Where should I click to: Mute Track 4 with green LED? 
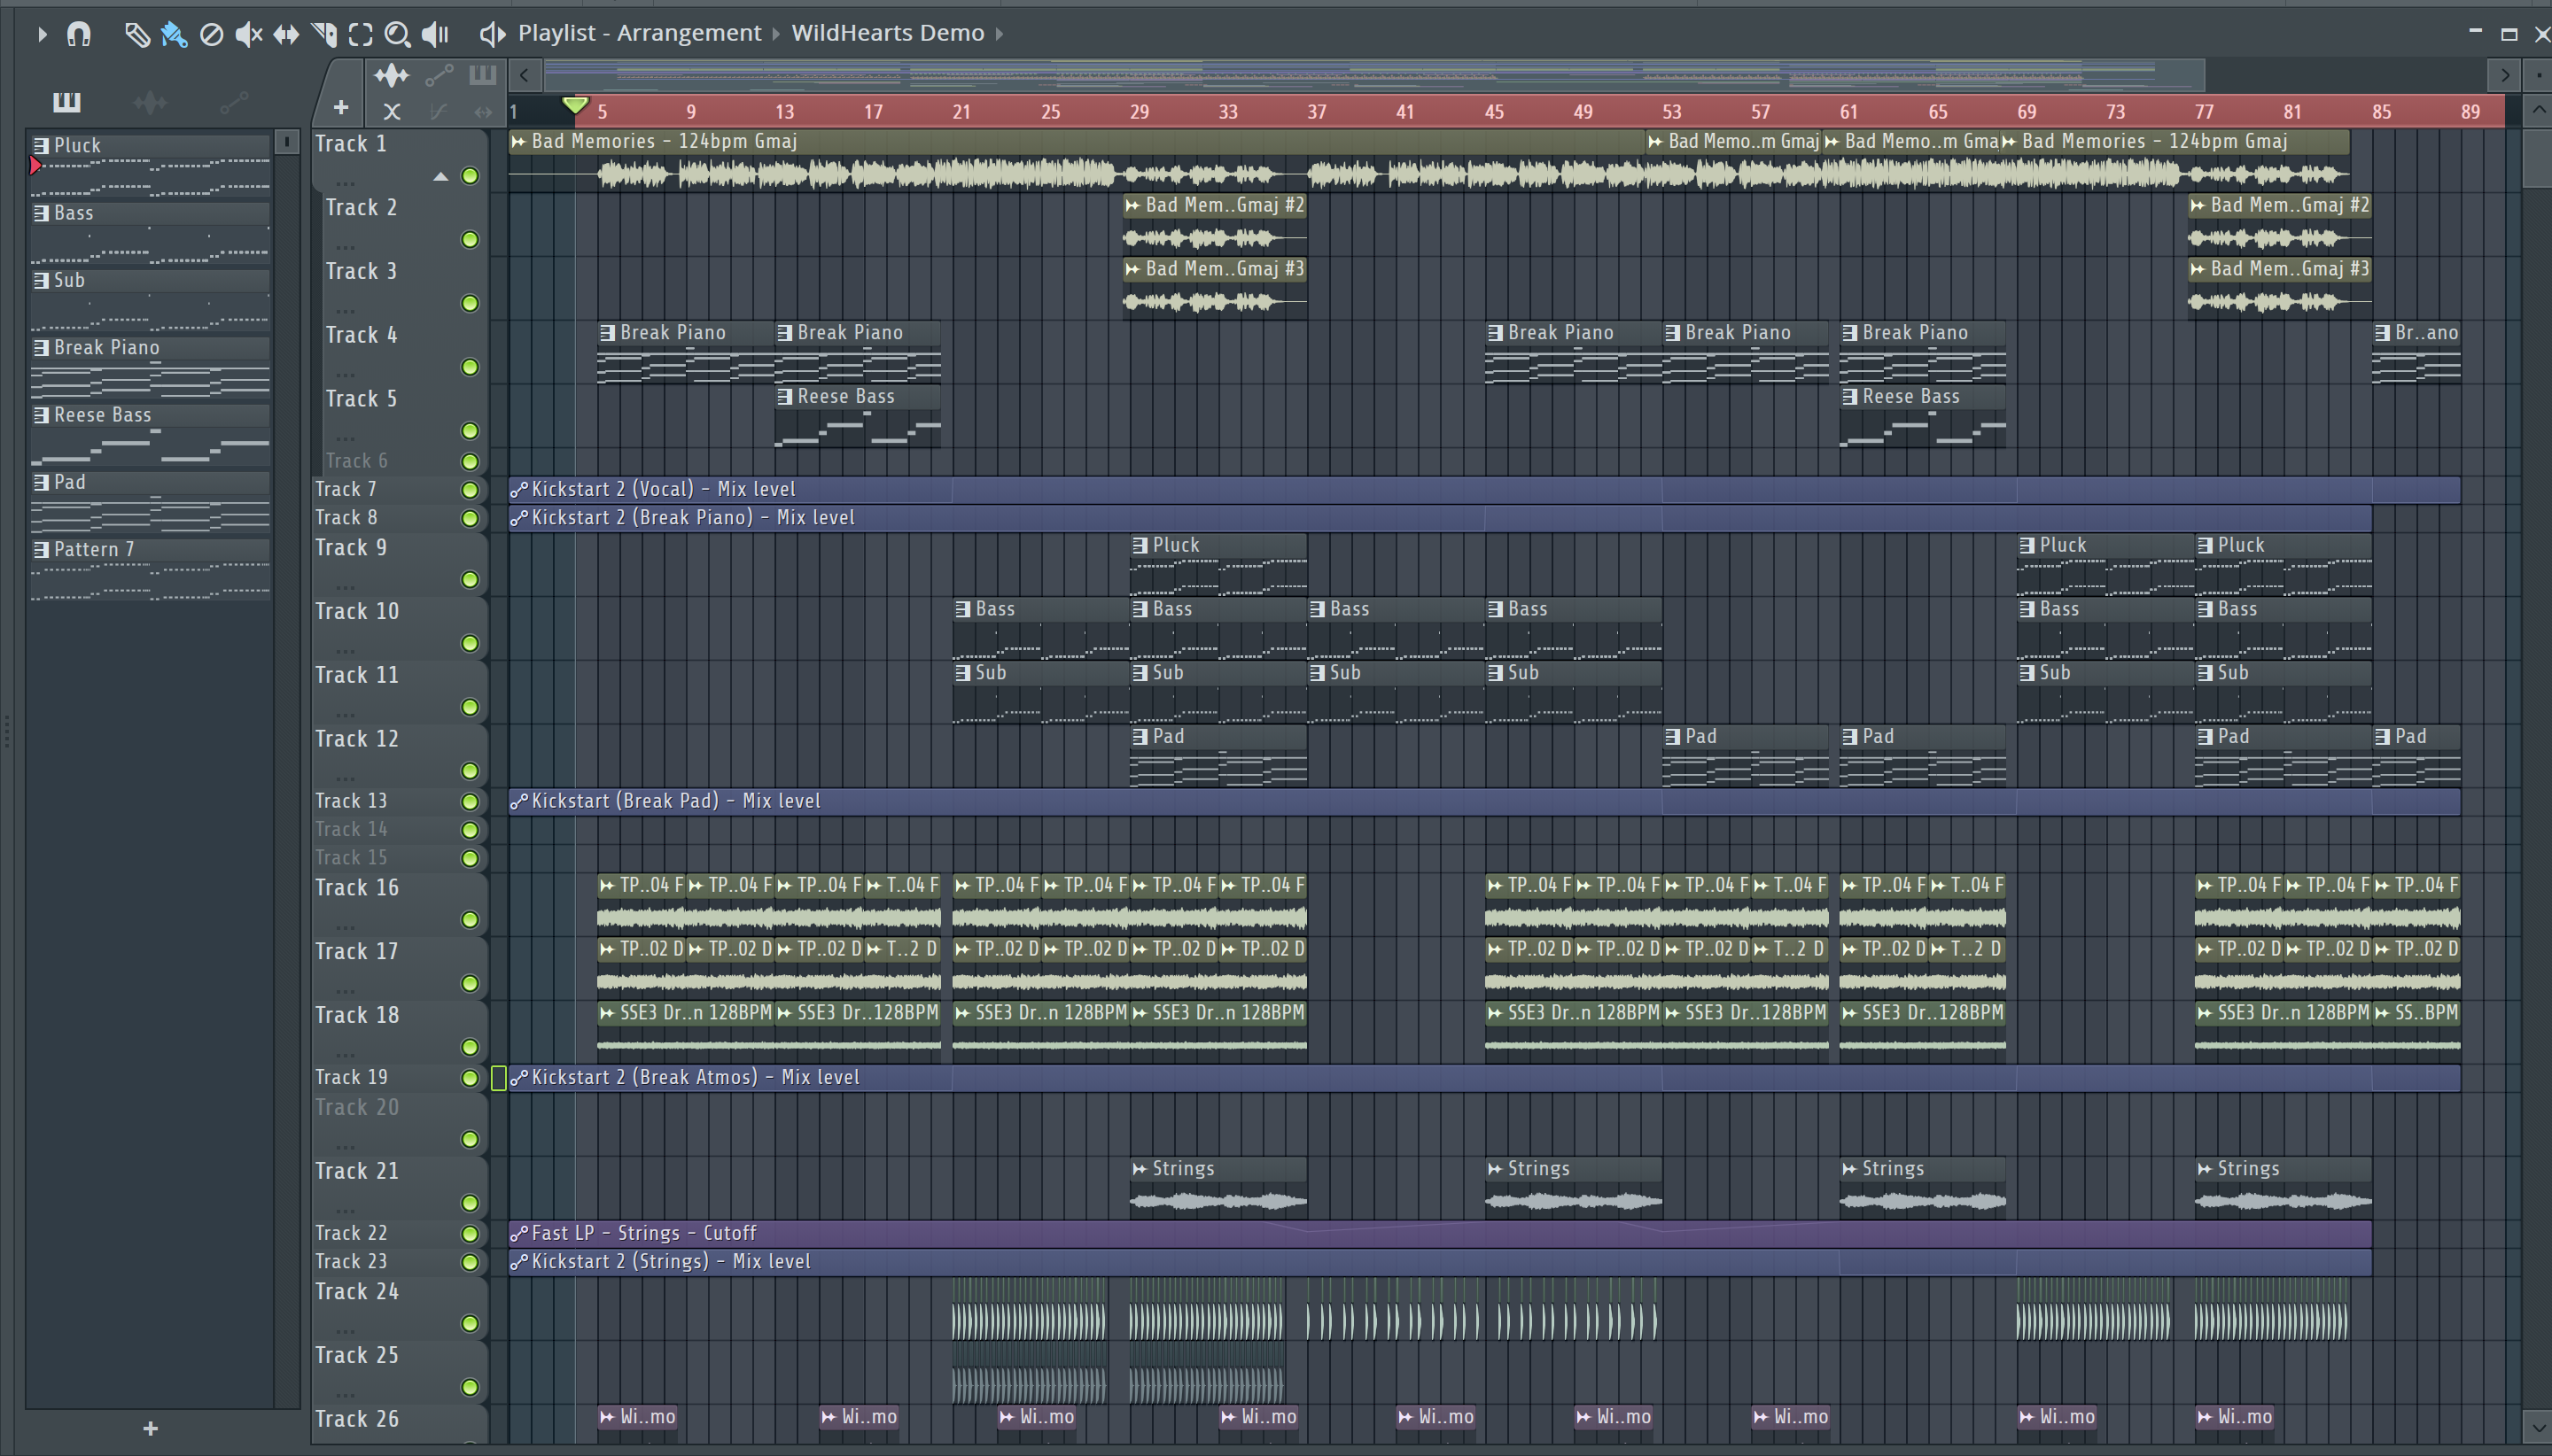469,367
